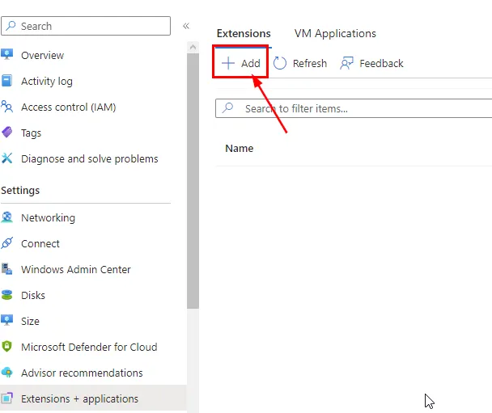Click the purple Tags icon
492x413 pixels.
pos(7,133)
